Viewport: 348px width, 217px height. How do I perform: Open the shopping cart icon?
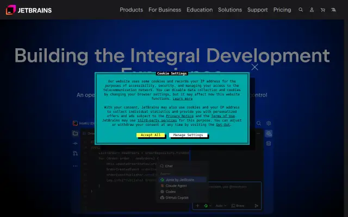point(322,10)
